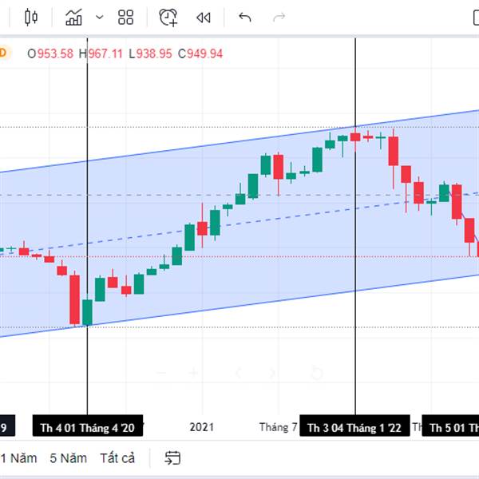Redo the last undone action
This screenshot has height=479, width=479.
click(x=279, y=17)
